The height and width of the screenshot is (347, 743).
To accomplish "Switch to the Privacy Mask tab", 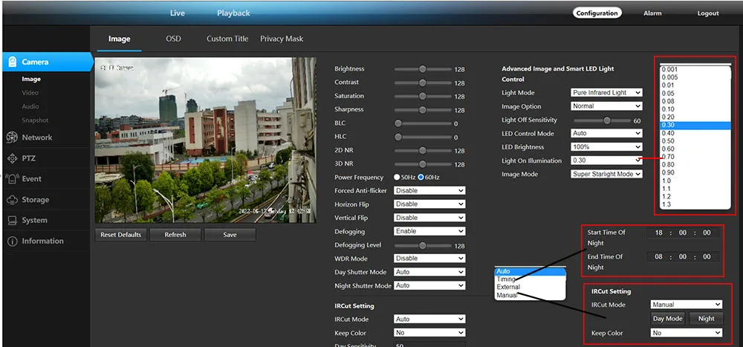I will point(282,39).
